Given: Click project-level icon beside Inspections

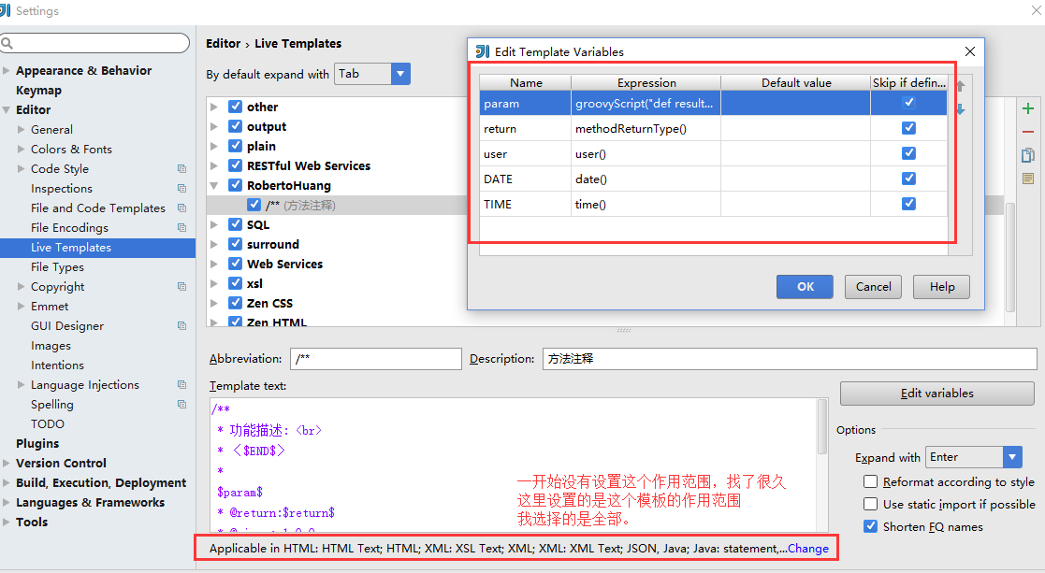Looking at the screenshot, I should click(181, 188).
